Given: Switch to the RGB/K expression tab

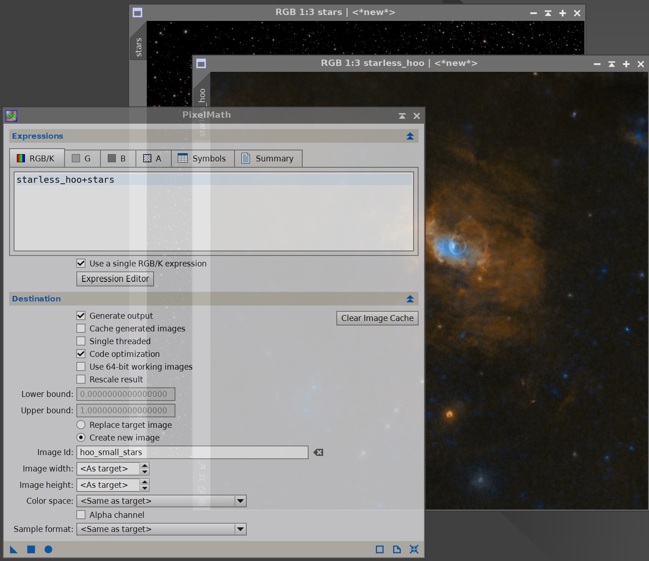Looking at the screenshot, I should point(37,158).
